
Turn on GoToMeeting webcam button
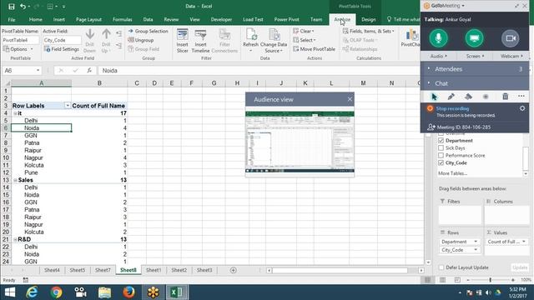tap(510, 37)
